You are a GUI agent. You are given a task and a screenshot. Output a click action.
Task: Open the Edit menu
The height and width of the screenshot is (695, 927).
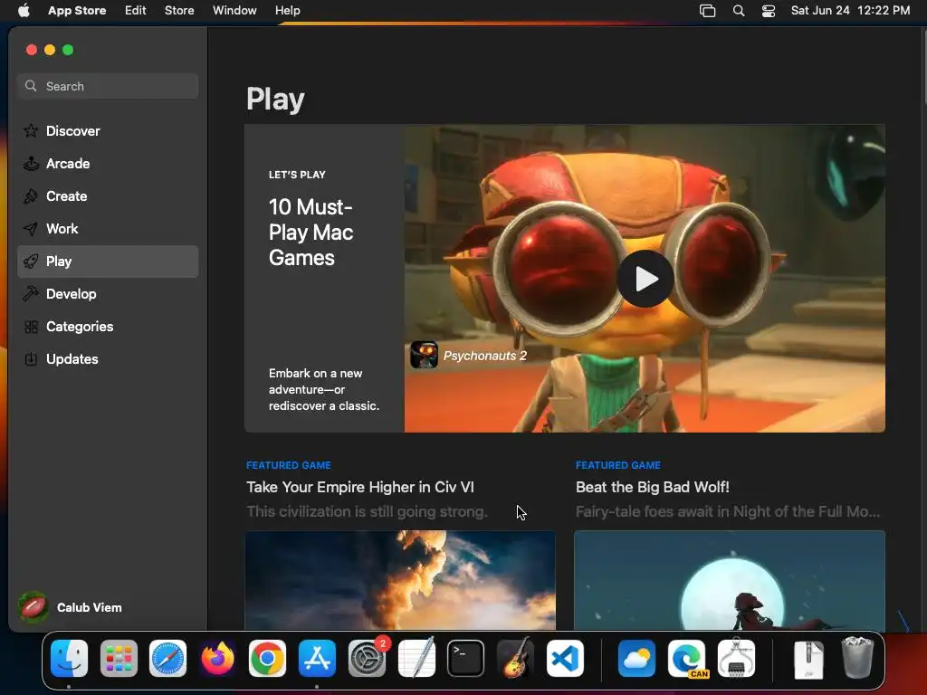136,10
